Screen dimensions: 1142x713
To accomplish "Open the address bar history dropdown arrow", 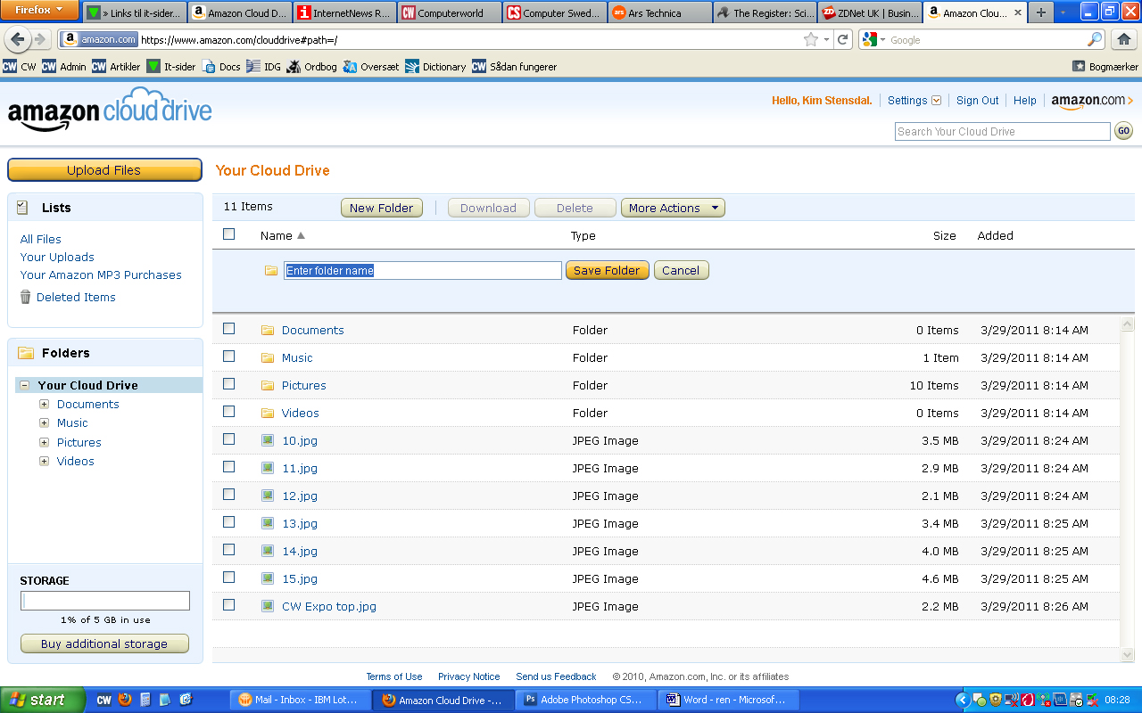I will tap(827, 39).
